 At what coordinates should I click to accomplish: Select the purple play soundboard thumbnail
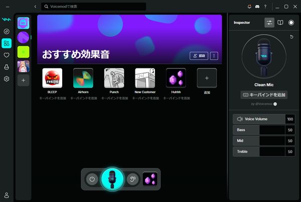[x=24, y=37]
